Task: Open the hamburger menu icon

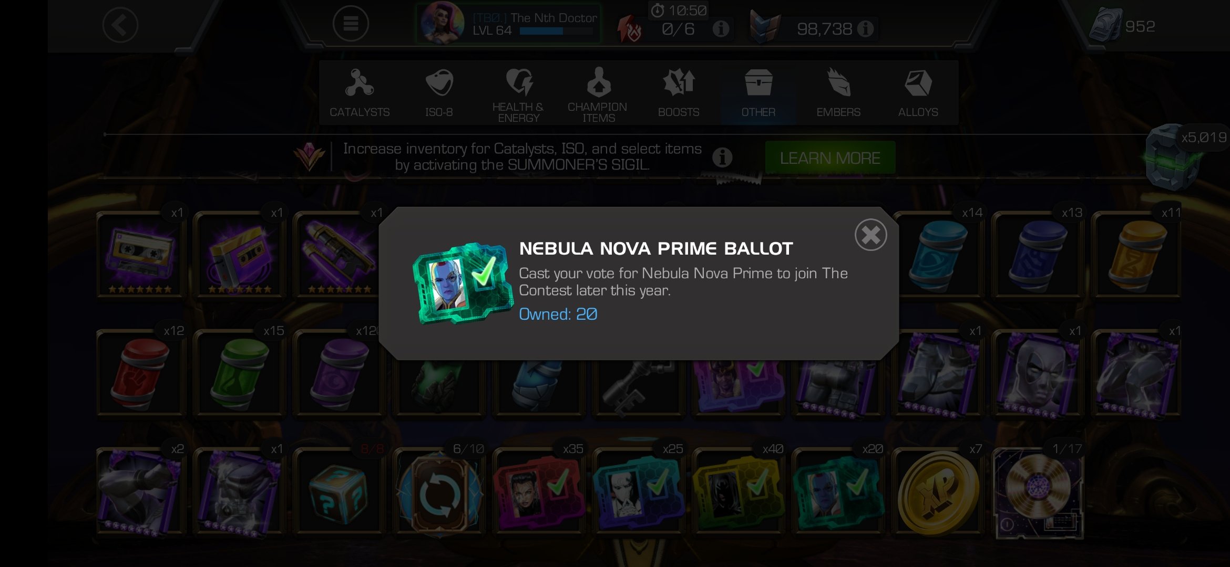Action: pos(351,24)
